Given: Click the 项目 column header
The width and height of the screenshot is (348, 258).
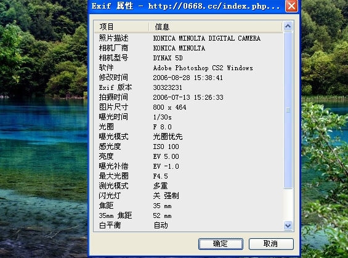Looking at the screenshot, I should point(121,27).
